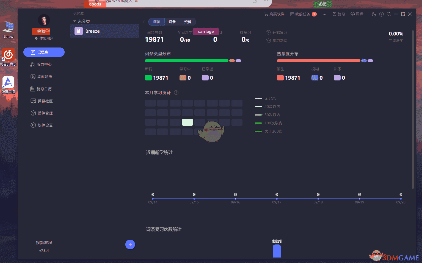Select 桌面贴纸 in the sidebar
This screenshot has width=422, height=263.
click(44, 76)
